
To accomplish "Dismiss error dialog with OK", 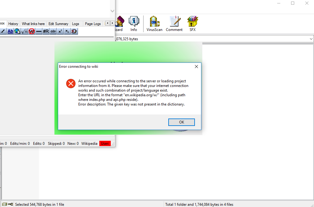I will tap(181, 122).
